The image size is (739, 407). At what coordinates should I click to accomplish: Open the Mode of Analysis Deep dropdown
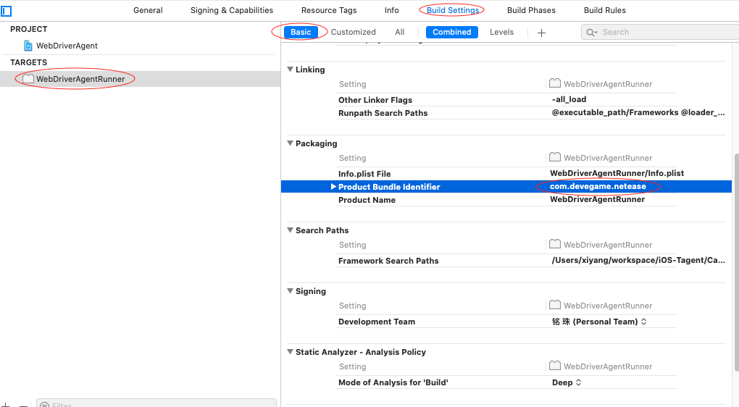click(567, 382)
